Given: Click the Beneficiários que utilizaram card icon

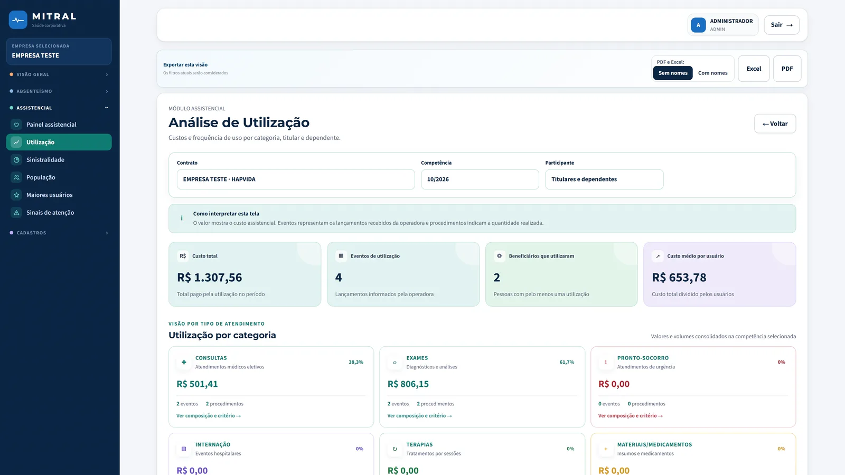Looking at the screenshot, I should pyautogui.click(x=500, y=256).
